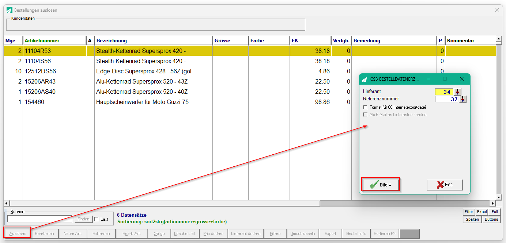Click the Excel button

click(482, 212)
